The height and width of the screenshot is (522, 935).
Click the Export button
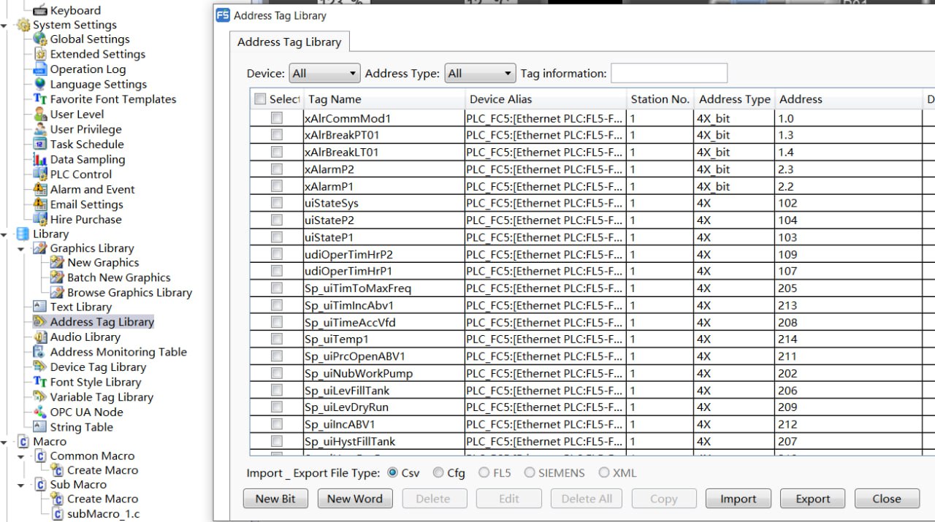(812, 499)
